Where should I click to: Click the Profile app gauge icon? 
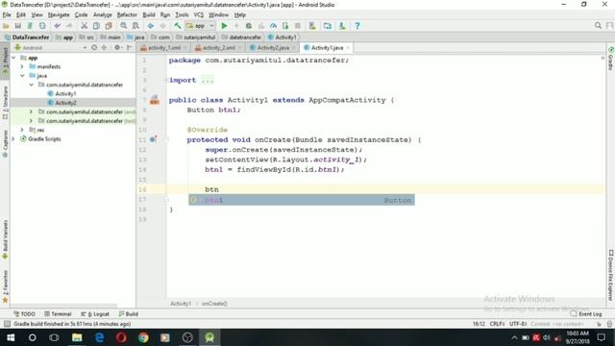[273, 26]
